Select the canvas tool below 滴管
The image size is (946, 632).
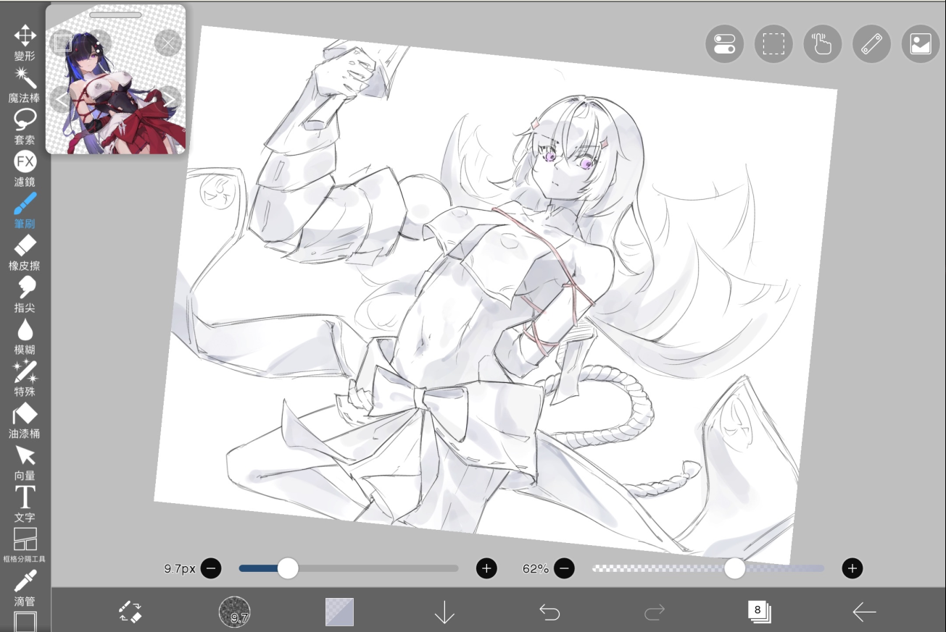pyautogui.click(x=25, y=622)
